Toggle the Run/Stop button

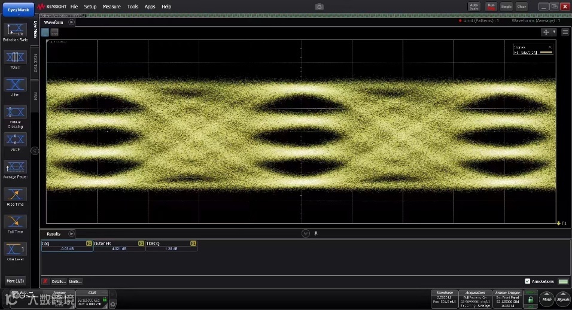(491, 7)
